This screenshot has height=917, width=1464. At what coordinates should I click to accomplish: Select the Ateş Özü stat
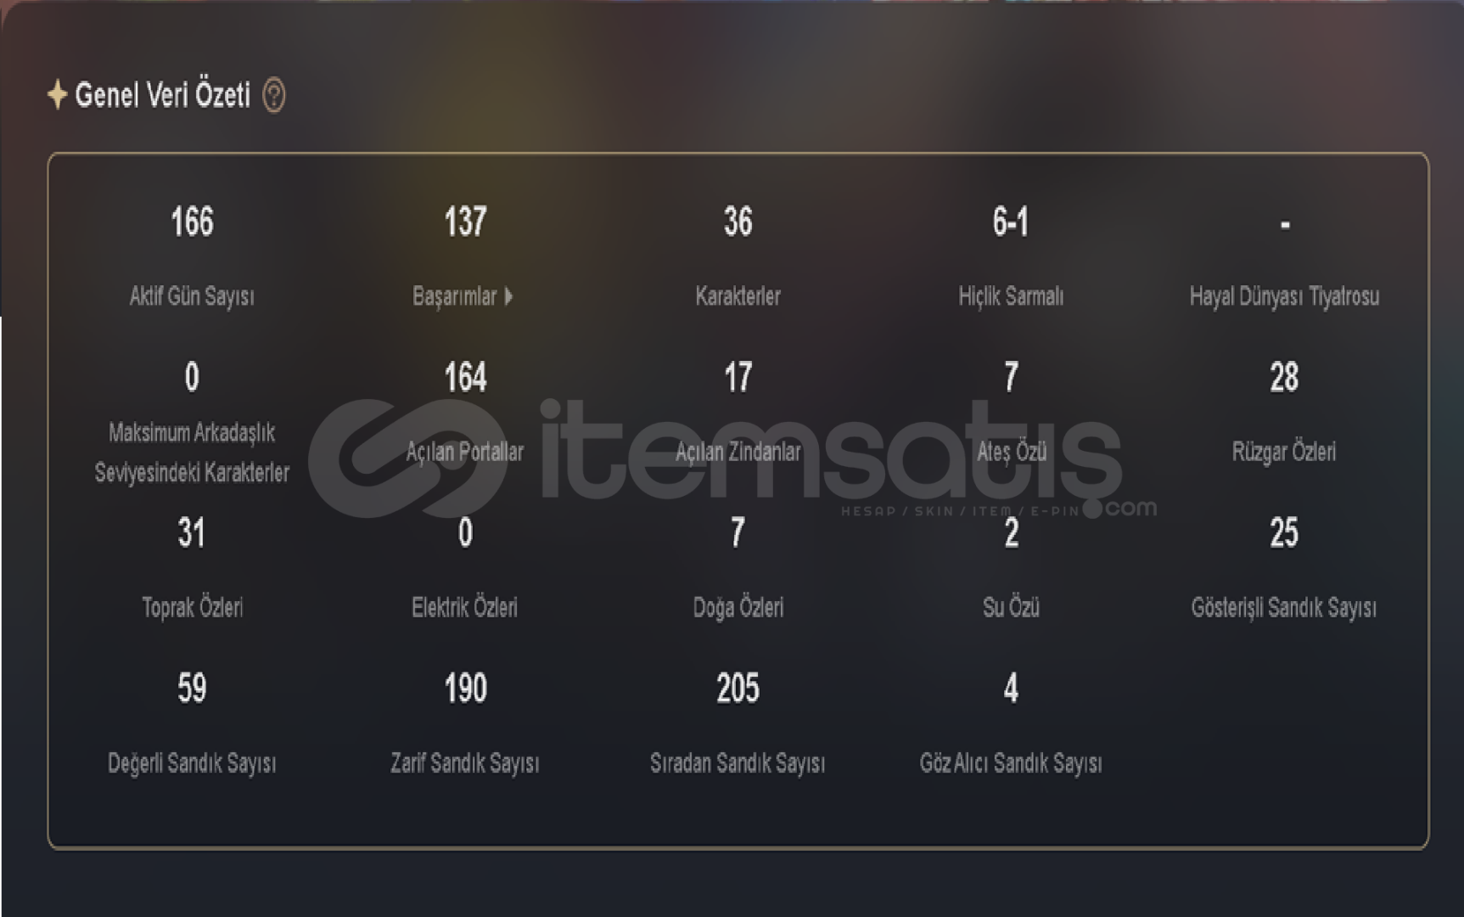coord(1011,412)
